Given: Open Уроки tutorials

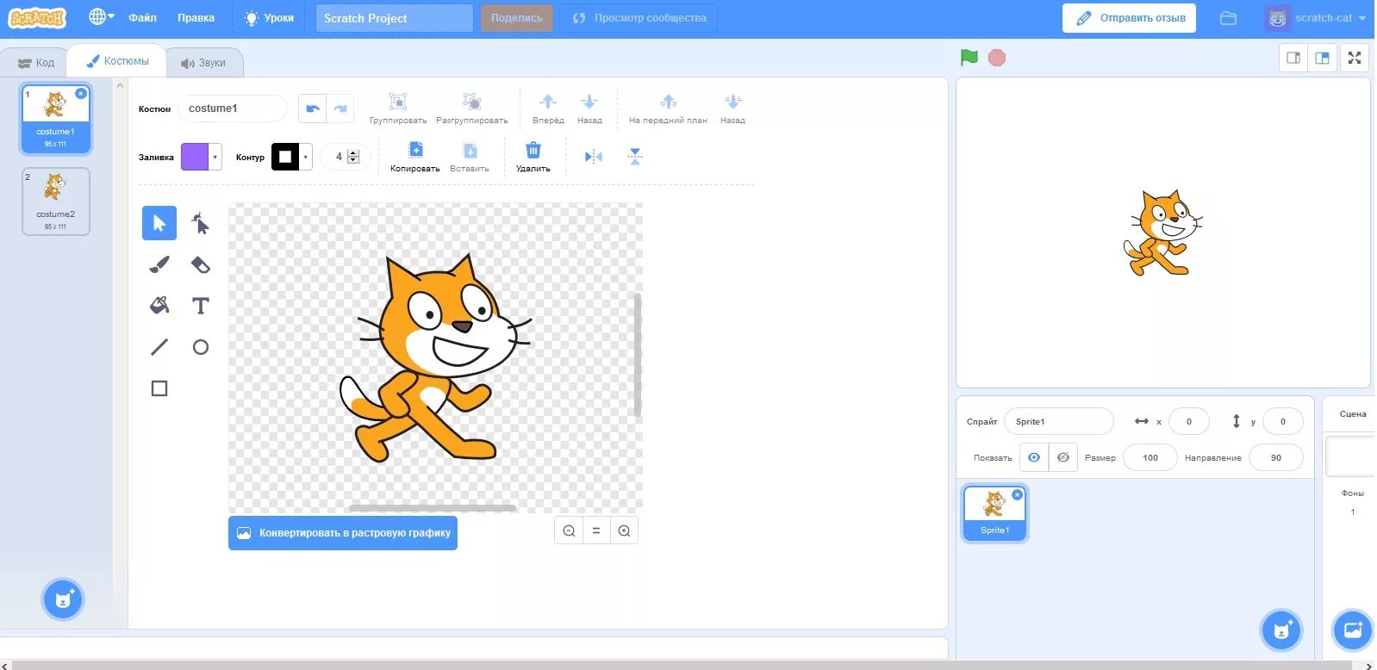Looking at the screenshot, I should tap(269, 18).
